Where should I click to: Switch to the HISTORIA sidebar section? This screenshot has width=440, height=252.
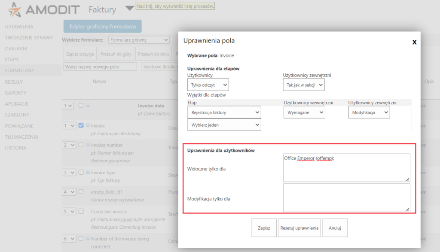(x=15, y=148)
